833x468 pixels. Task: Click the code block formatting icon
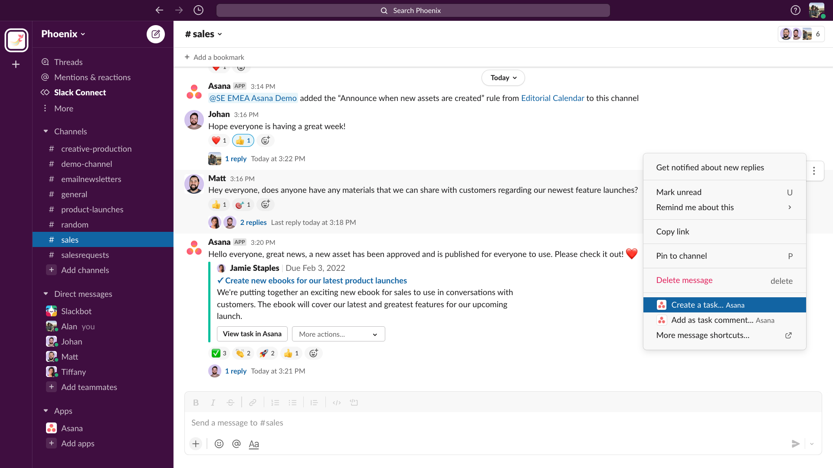pos(354,403)
